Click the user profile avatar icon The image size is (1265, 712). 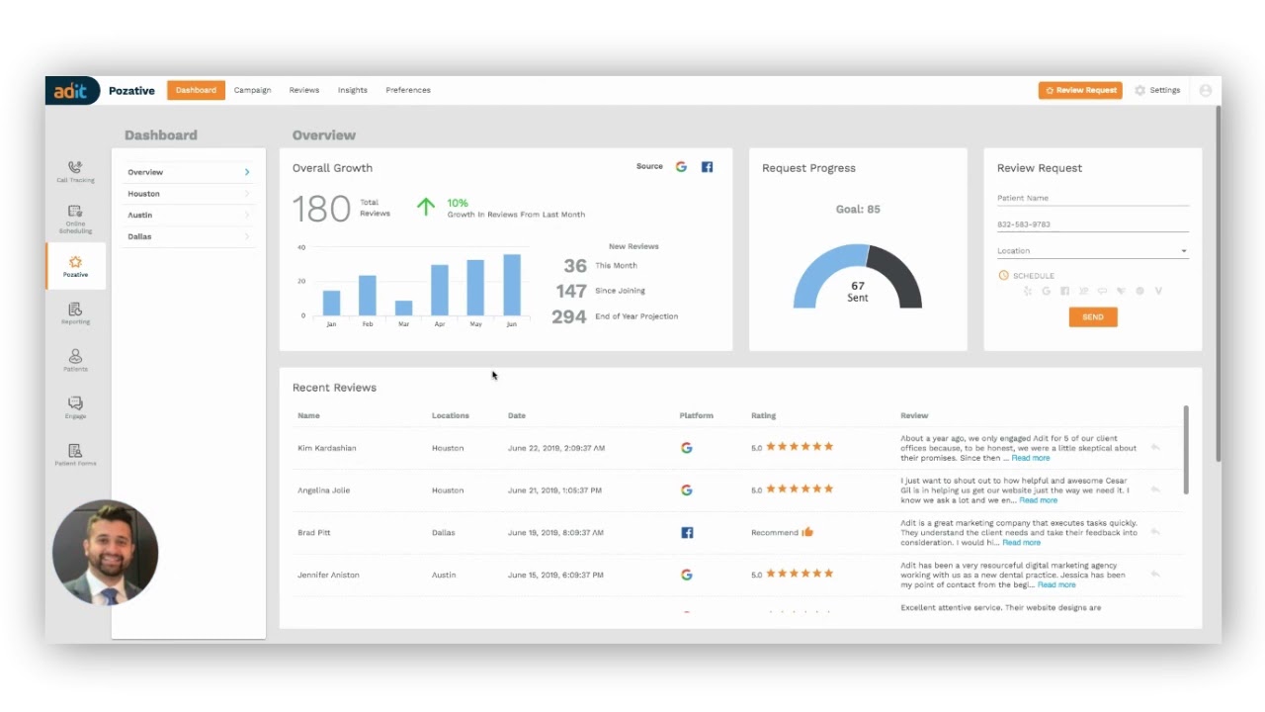[x=1205, y=90]
